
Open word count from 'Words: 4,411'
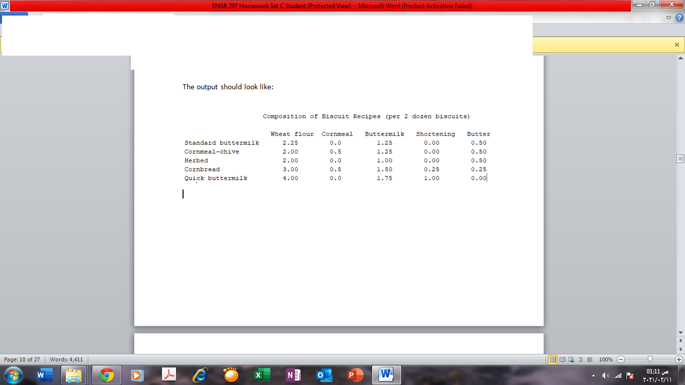[66, 359]
